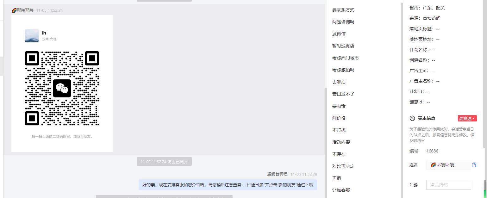Image resolution: width=487 pixels, height=198 pixels.
Task: Click the 姓名 field showing 耶喽耶喽
Action: [x=448, y=165]
